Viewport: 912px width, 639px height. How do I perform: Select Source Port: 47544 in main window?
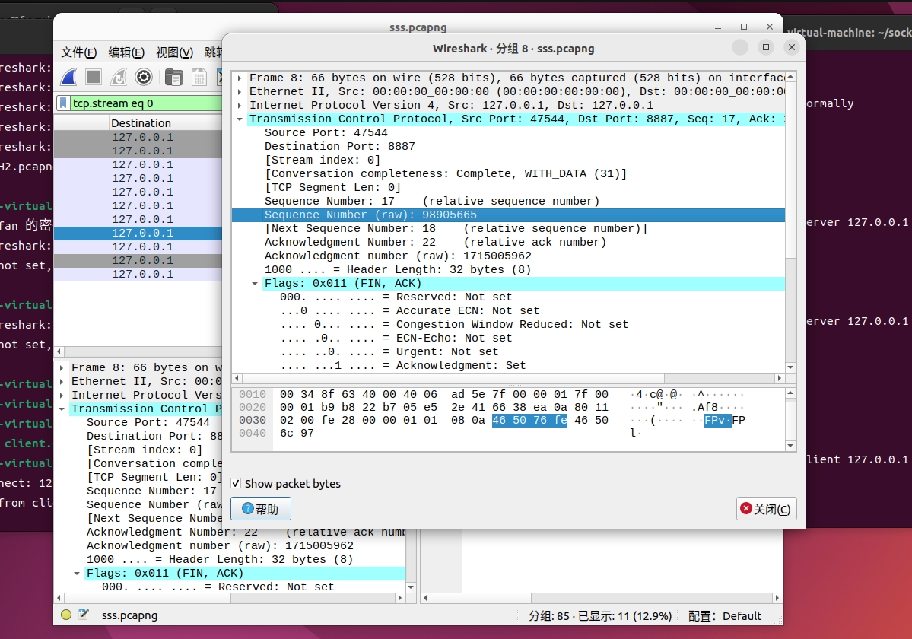point(148,423)
